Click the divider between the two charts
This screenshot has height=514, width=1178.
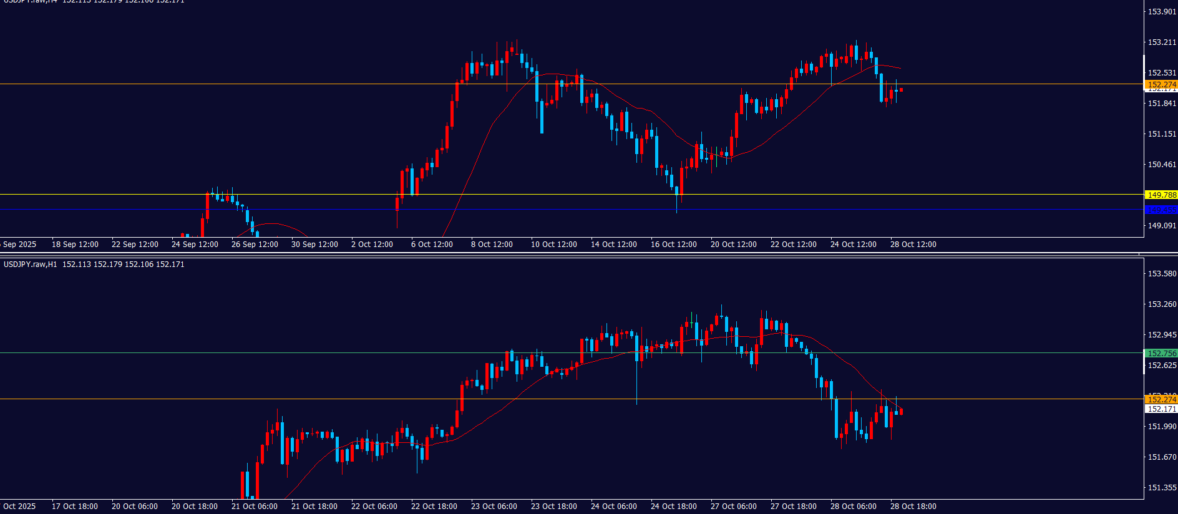point(562,253)
